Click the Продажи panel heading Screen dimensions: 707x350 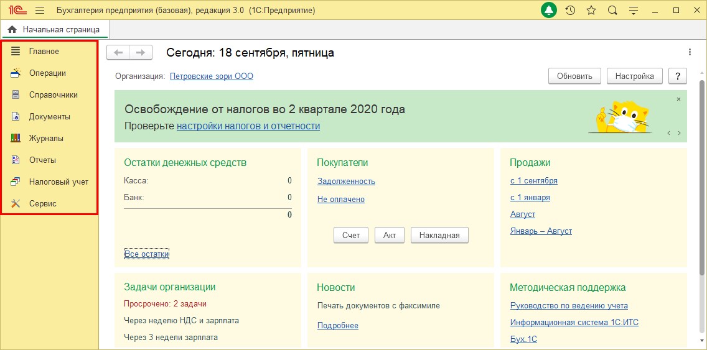click(530, 163)
